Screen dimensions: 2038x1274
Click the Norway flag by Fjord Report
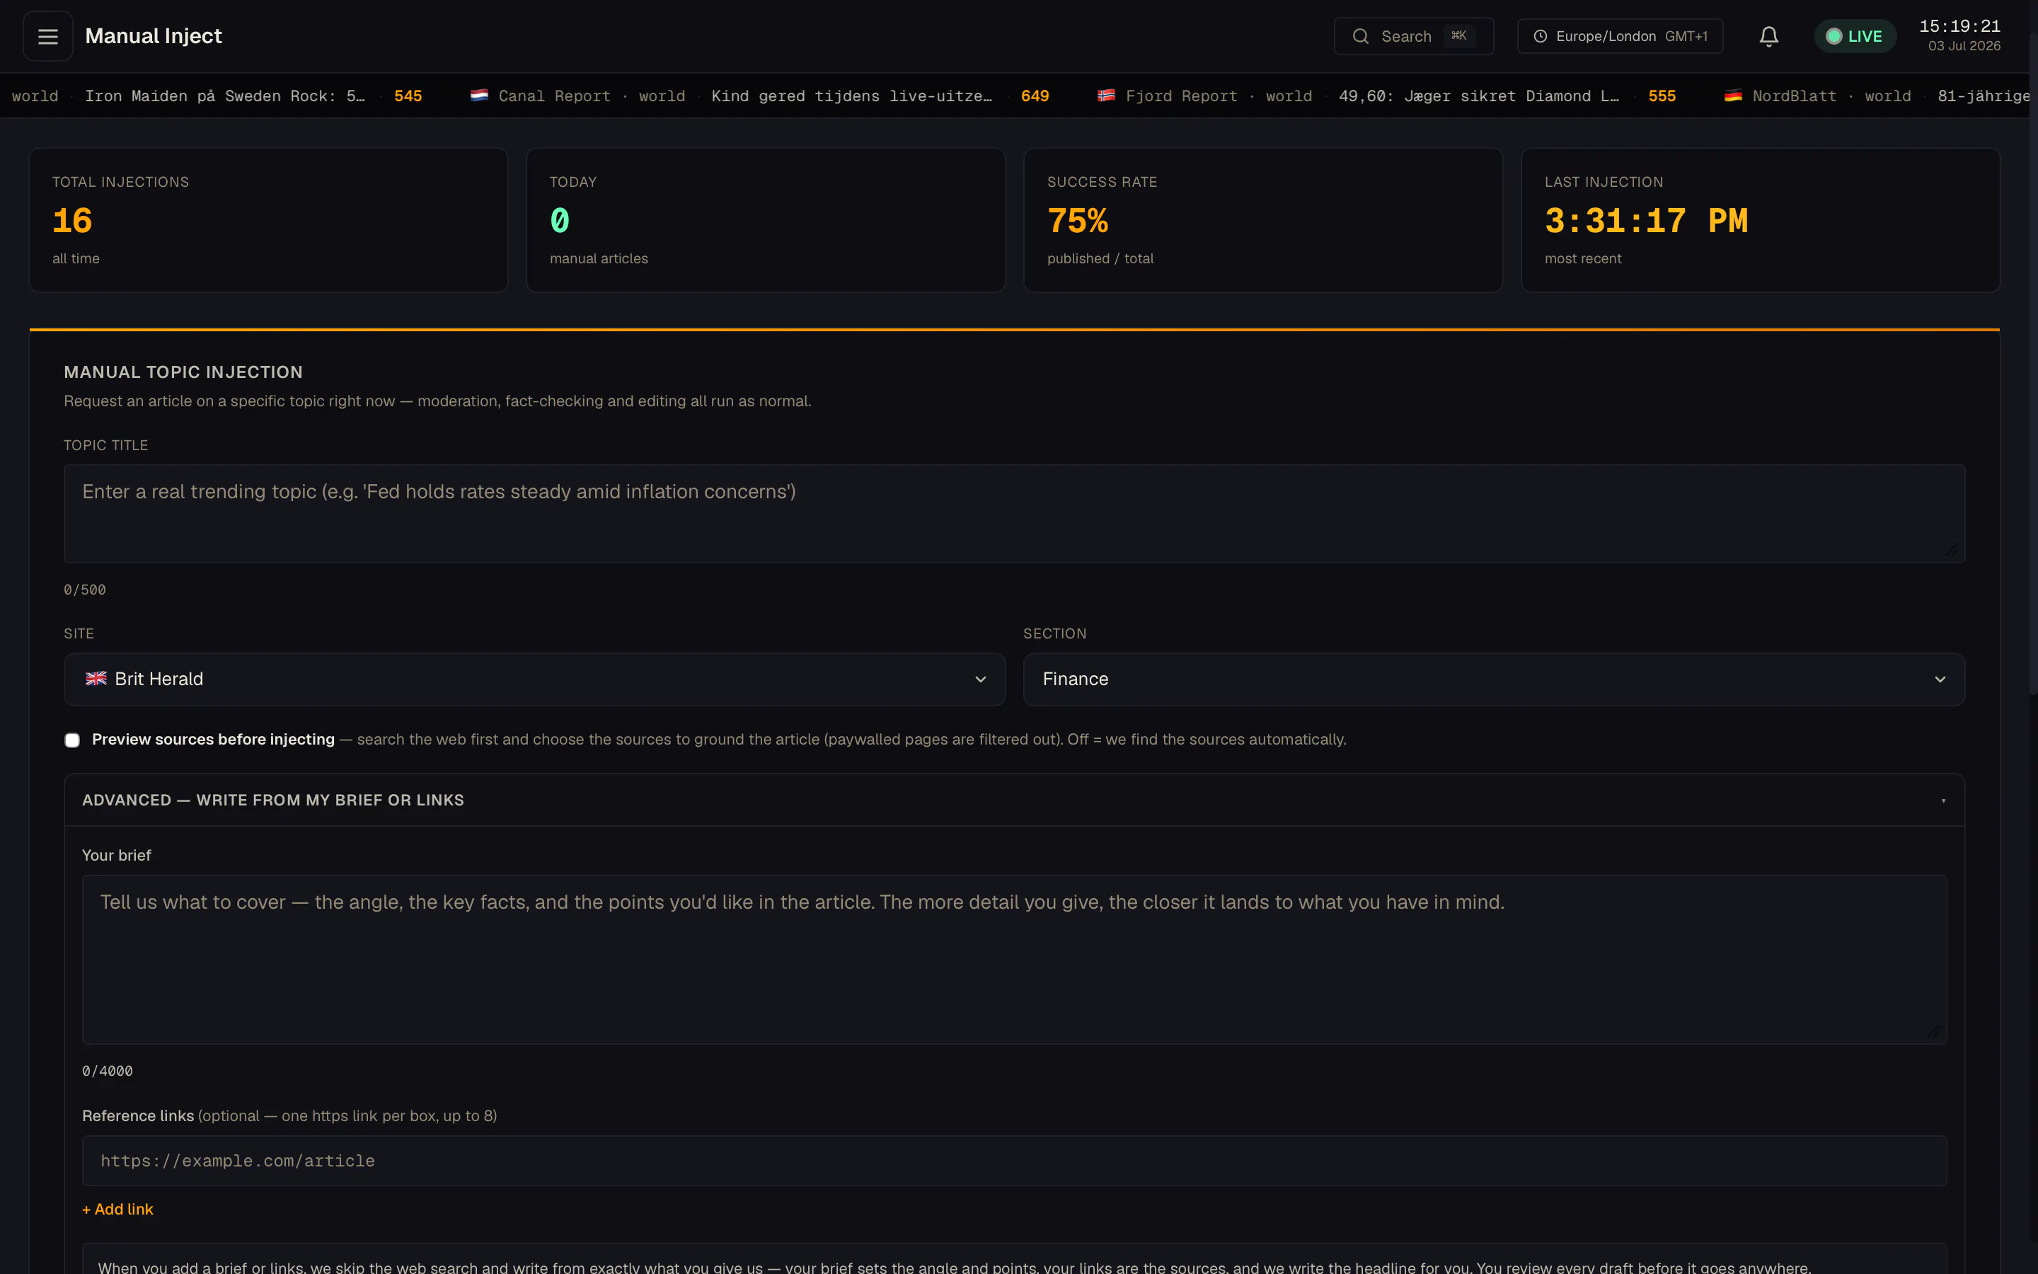(x=1107, y=96)
